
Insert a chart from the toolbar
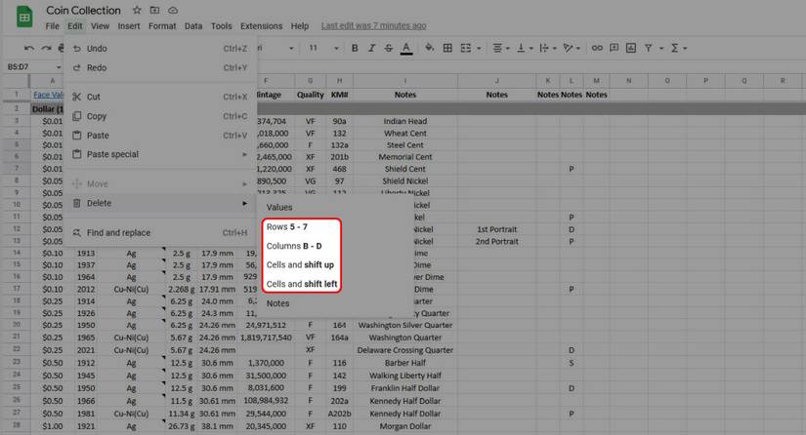631,48
